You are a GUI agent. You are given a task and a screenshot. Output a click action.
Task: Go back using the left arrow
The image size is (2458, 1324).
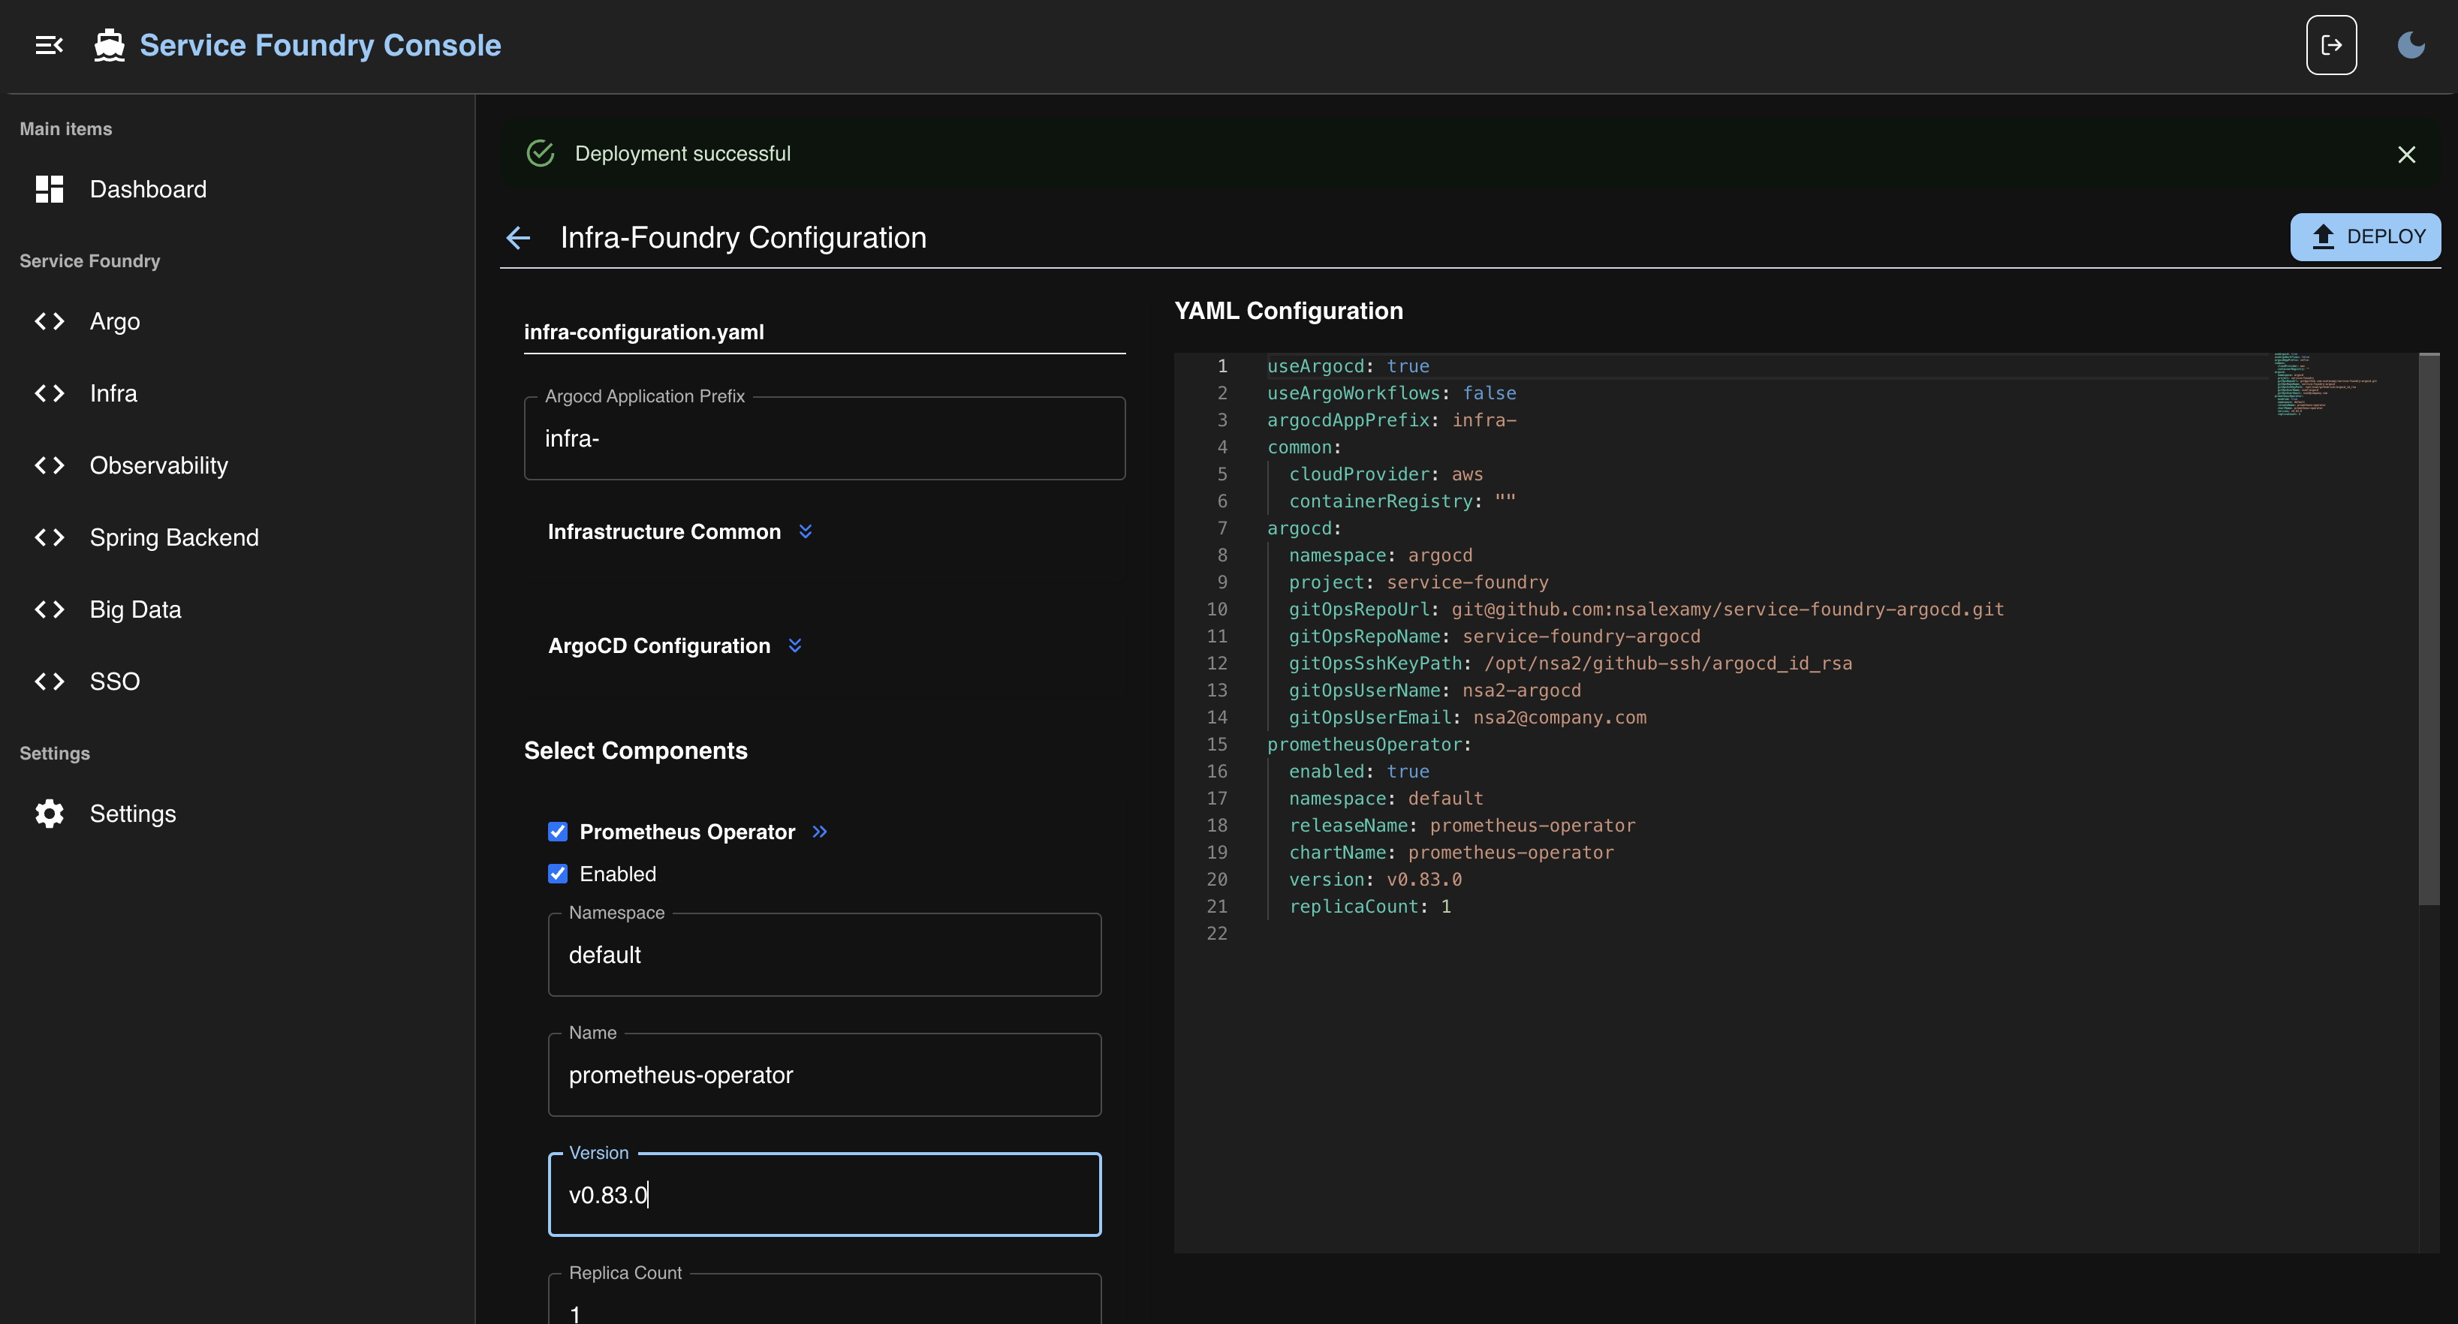click(518, 237)
